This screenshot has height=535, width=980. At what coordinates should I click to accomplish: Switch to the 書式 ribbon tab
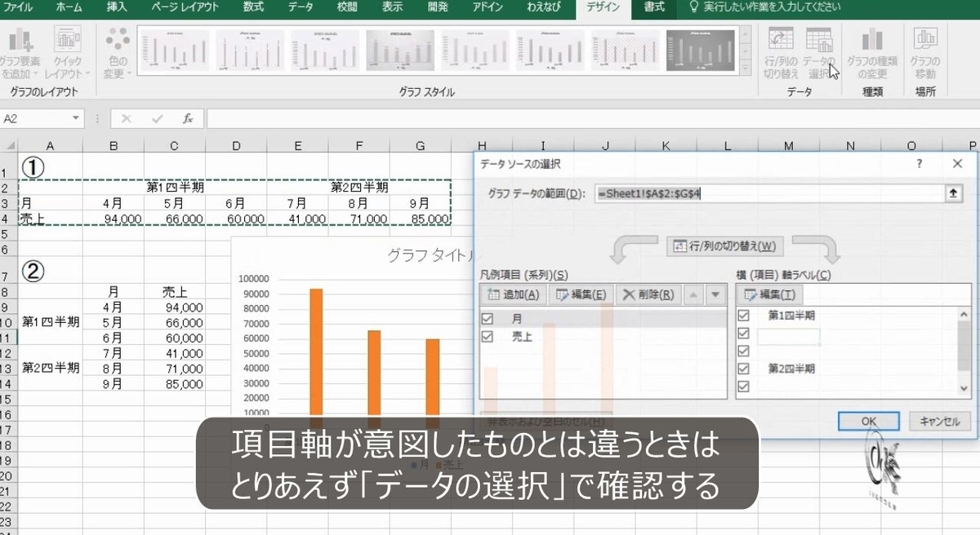click(x=655, y=7)
